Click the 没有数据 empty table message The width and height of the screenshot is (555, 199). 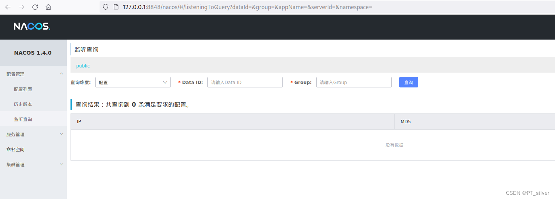[394, 145]
